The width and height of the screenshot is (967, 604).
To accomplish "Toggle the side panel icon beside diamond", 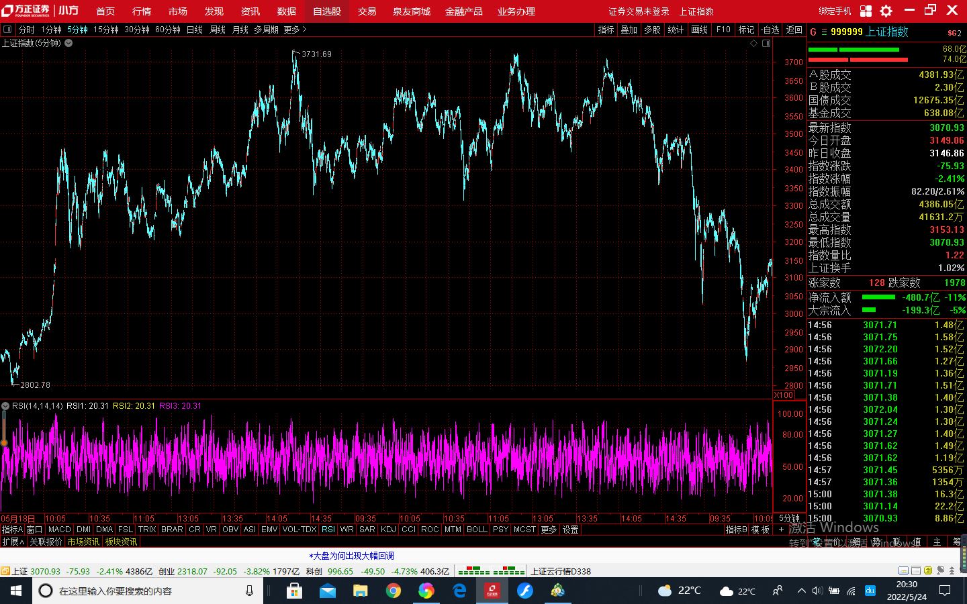I will pos(766,43).
